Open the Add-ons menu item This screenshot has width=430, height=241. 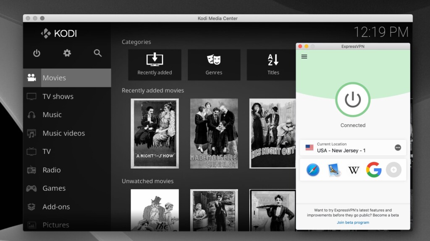67,207
